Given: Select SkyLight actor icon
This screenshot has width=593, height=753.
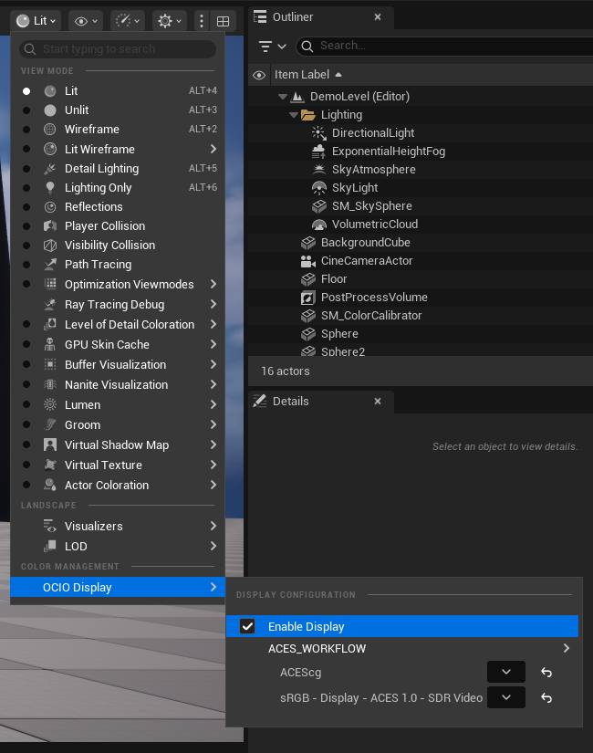Looking at the screenshot, I should tap(318, 188).
